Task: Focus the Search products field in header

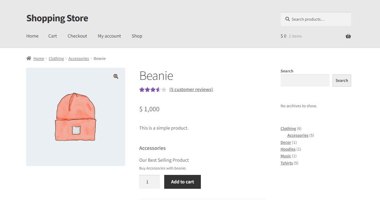Action: (316, 19)
